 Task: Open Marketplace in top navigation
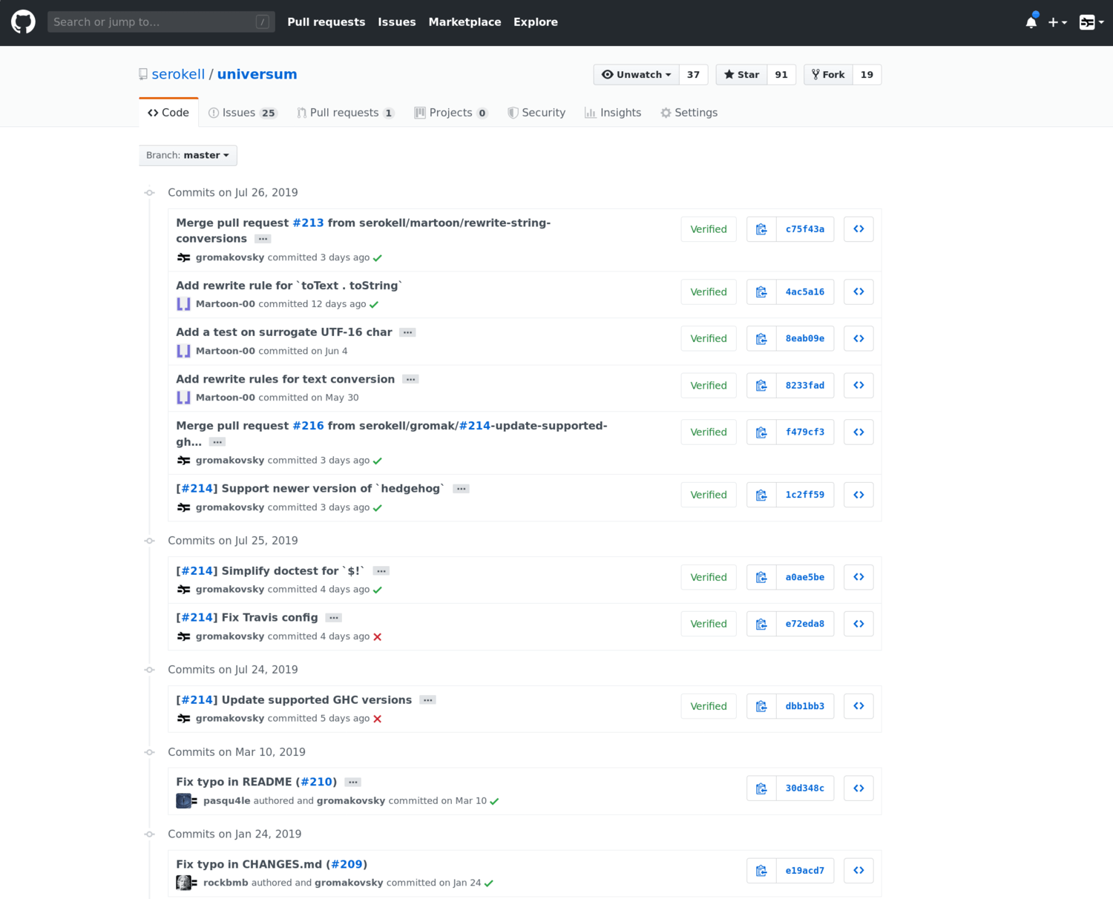(x=464, y=22)
